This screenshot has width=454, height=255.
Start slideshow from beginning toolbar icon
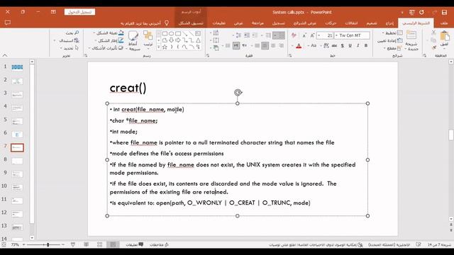[x=411, y=12]
